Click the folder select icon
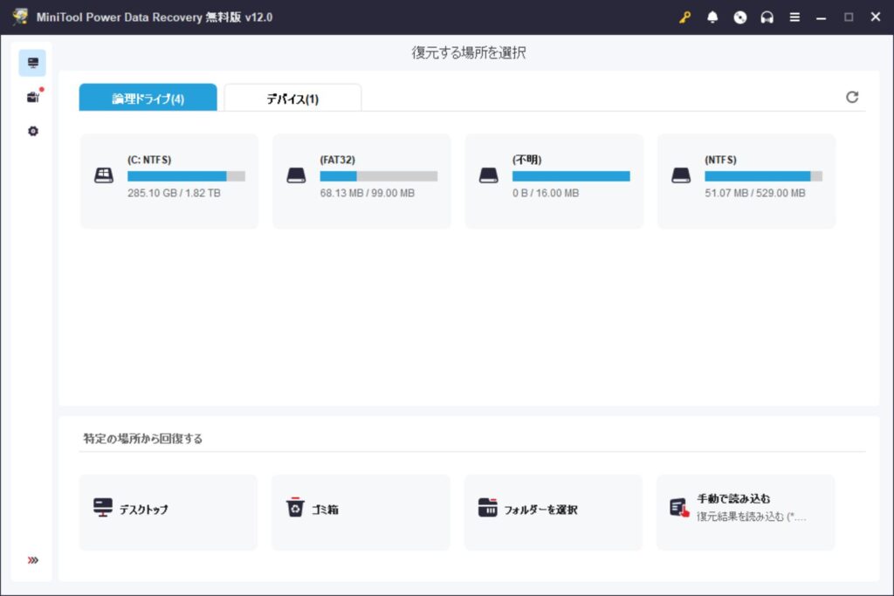Image resolution: width=894 pixels, height=596 pixels. coord(487,507)
